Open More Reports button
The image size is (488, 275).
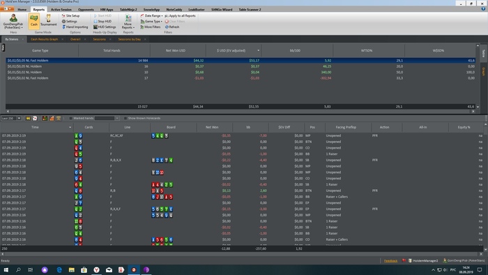point(128,22)
